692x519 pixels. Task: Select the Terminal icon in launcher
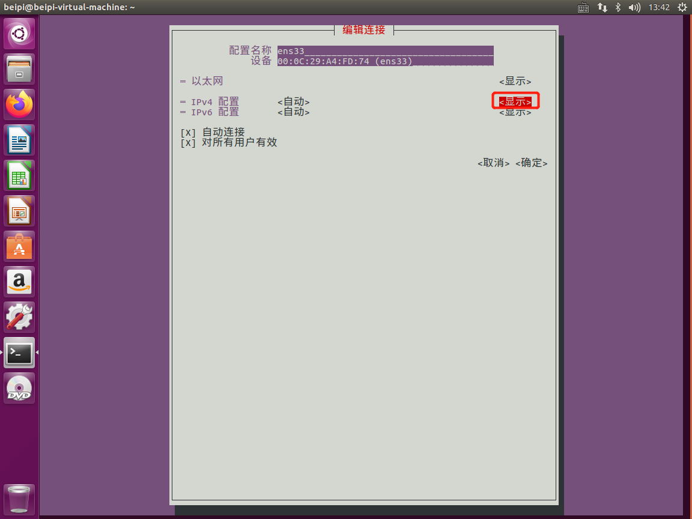pyautogui.click(x=19, y=353)
